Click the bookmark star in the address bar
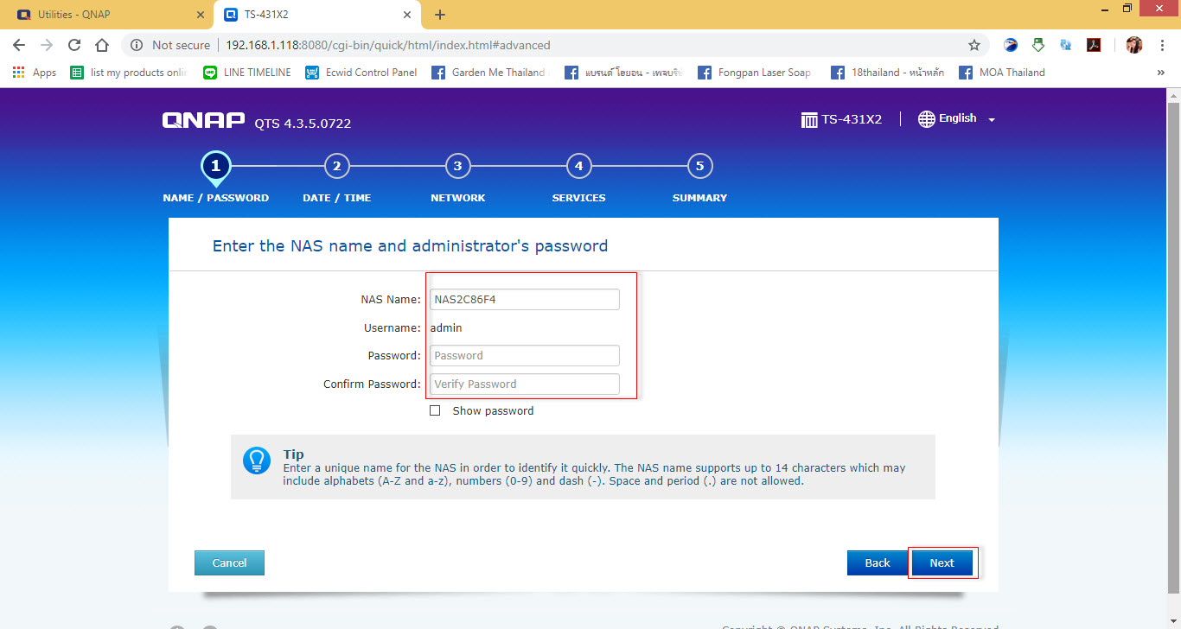The width and height of the screenshot is (1181, 629). tap(974, 44)
